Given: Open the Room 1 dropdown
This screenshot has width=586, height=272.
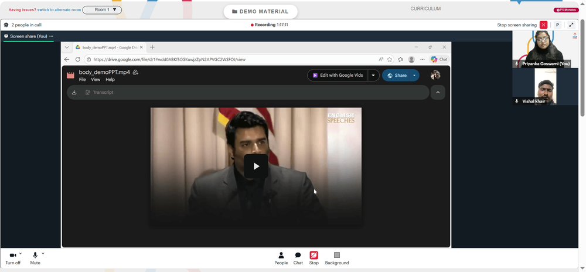Looking at the screenshot, I should tap(102, 10).
